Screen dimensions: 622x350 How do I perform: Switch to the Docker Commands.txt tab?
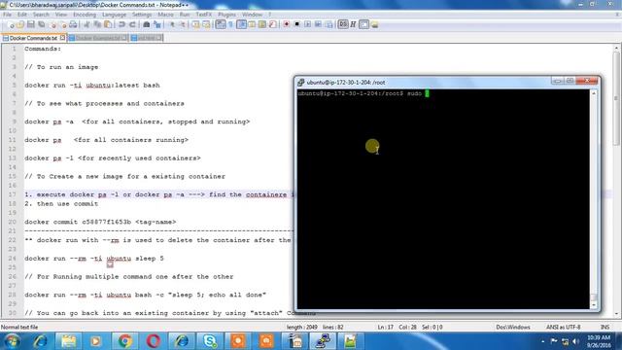coord(33,38)
